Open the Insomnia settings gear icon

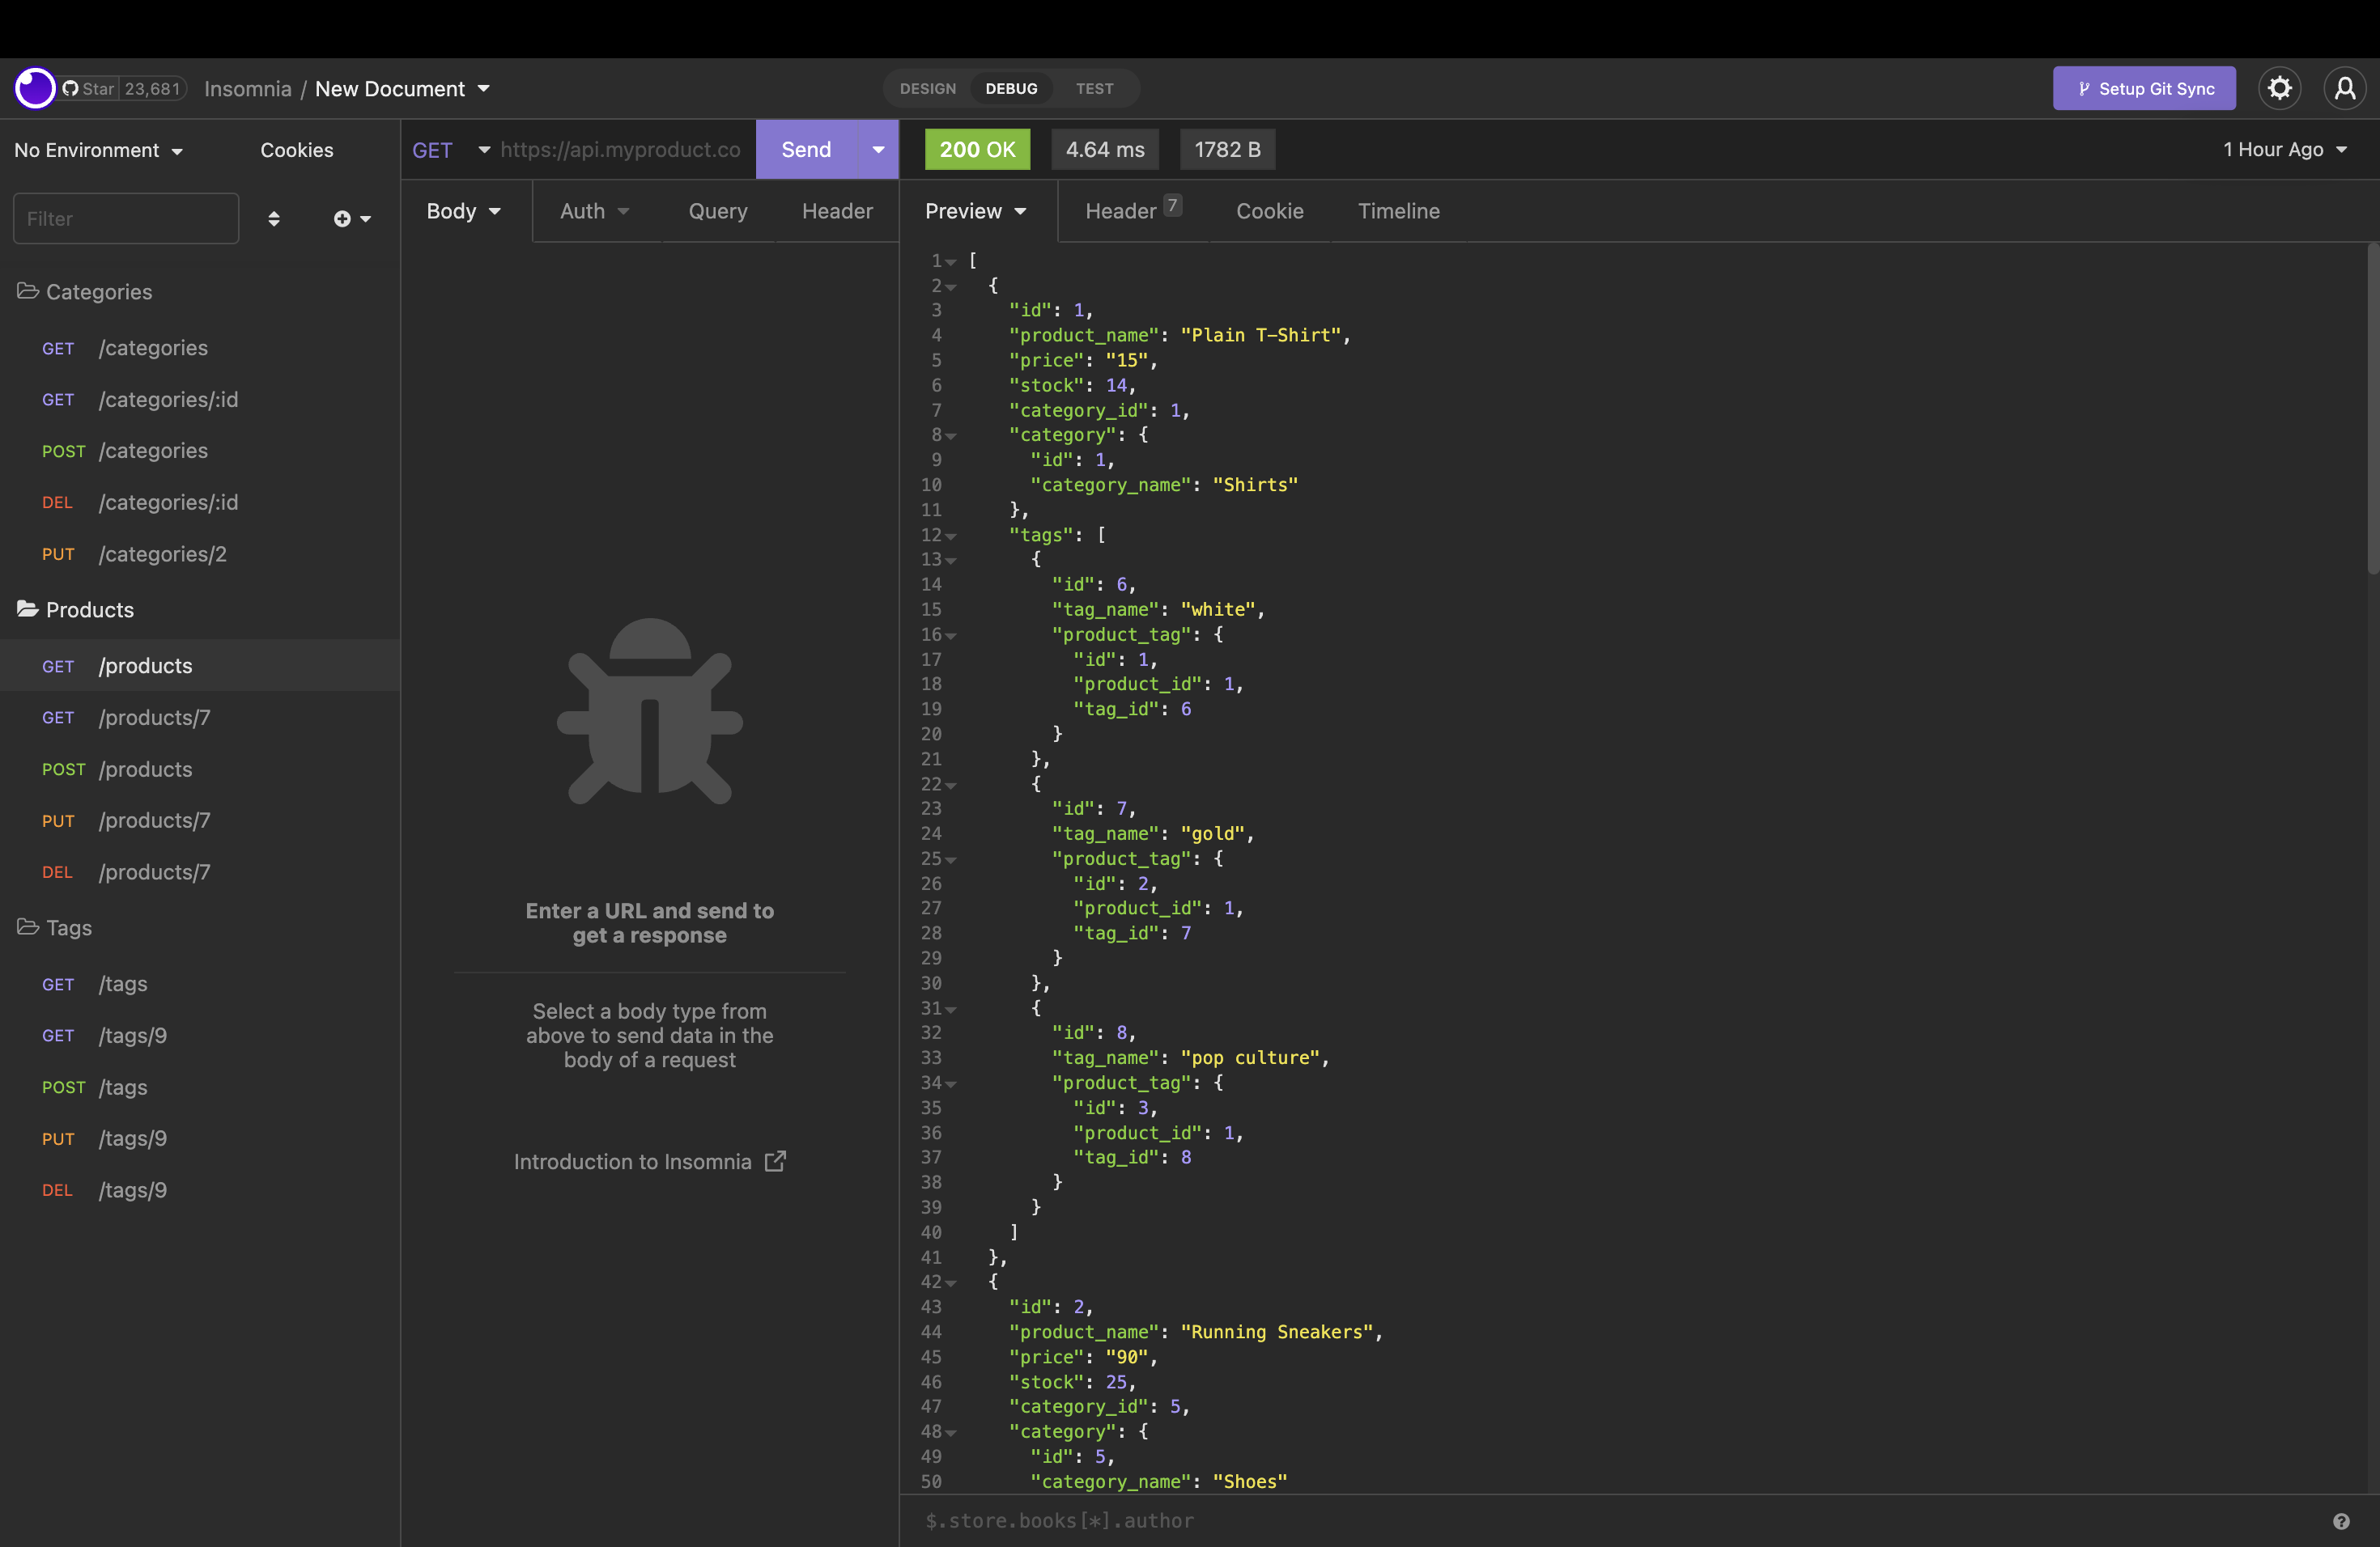pyautogui.click(x=2280, y=88)
